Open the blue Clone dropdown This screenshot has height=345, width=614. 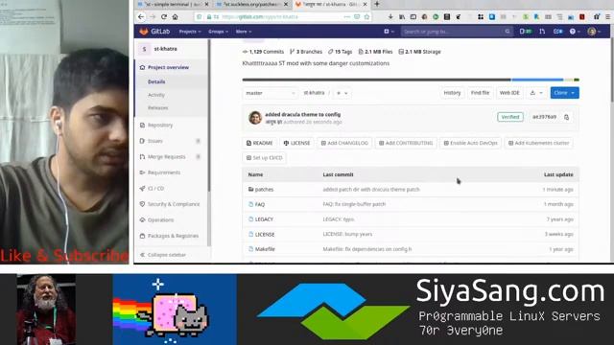tap(564, 93)
